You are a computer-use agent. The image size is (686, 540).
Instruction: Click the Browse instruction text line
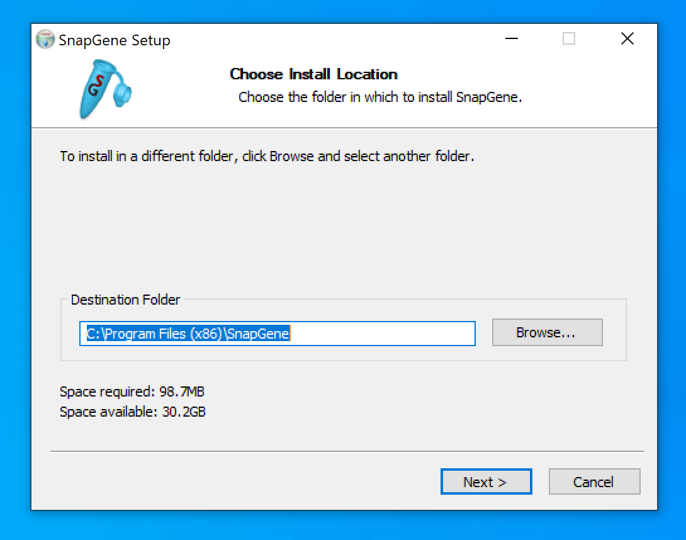point(267,156)
